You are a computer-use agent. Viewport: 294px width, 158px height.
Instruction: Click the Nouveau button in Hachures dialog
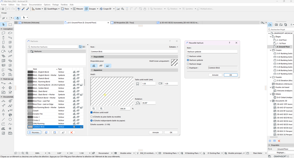[x=34, y=132]
